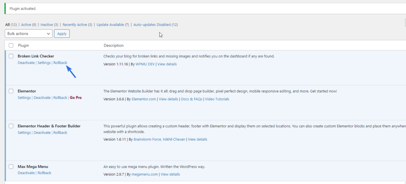Open Elementor Video Tutorials link
The width and height of the screenshot is (406, 184).
(217, 99)
